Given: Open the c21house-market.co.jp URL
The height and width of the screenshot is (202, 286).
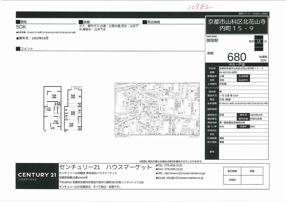Looking at the screenshot, I should click(x=185, y=173).
